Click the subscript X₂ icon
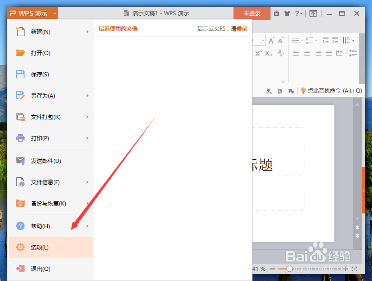The width and height of the screenshot is (372, 281). click(268, 53)
